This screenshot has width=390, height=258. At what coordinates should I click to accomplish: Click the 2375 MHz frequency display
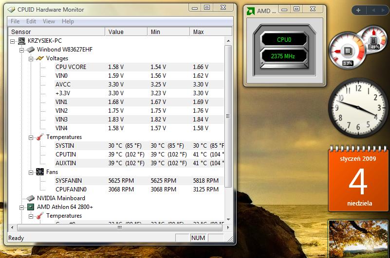click(x=283, y=56)
